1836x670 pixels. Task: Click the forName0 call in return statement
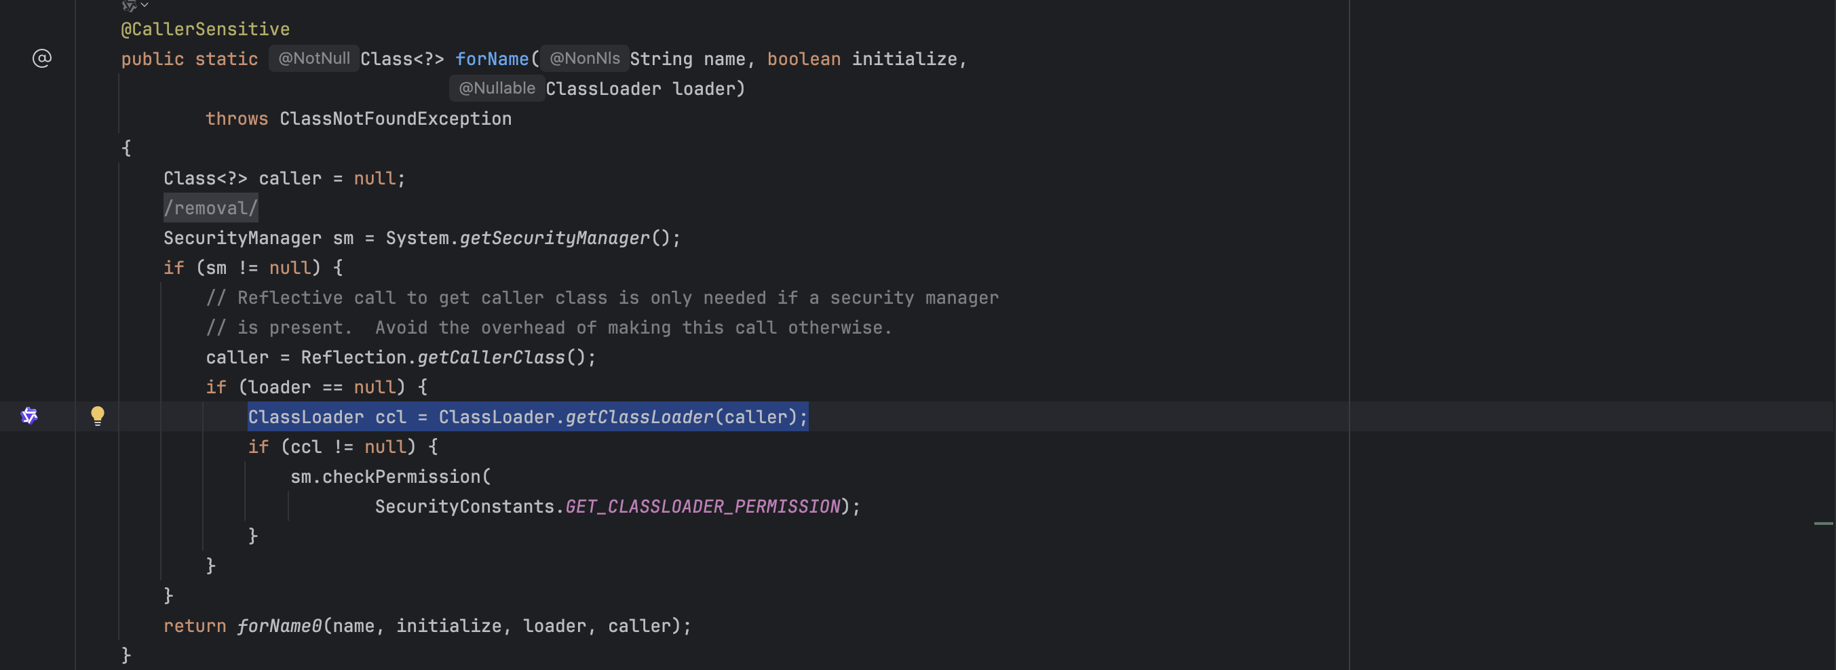click(x=280, y=626)
